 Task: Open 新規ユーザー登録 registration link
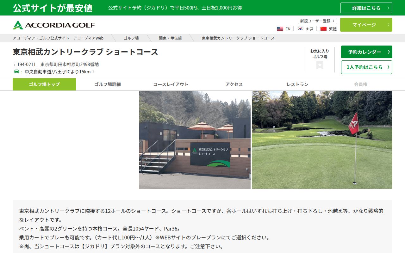(317, 21)
